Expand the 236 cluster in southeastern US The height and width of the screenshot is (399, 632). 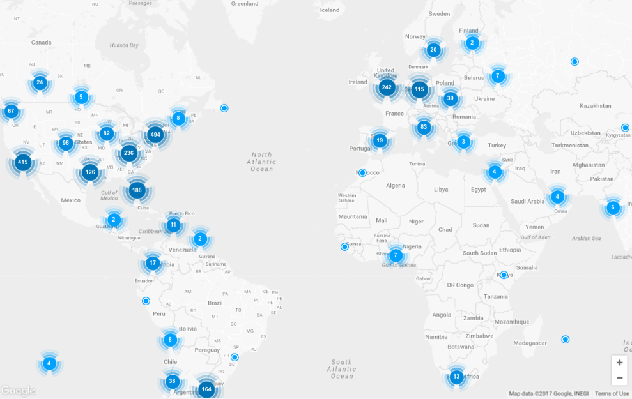click(129, 153)
